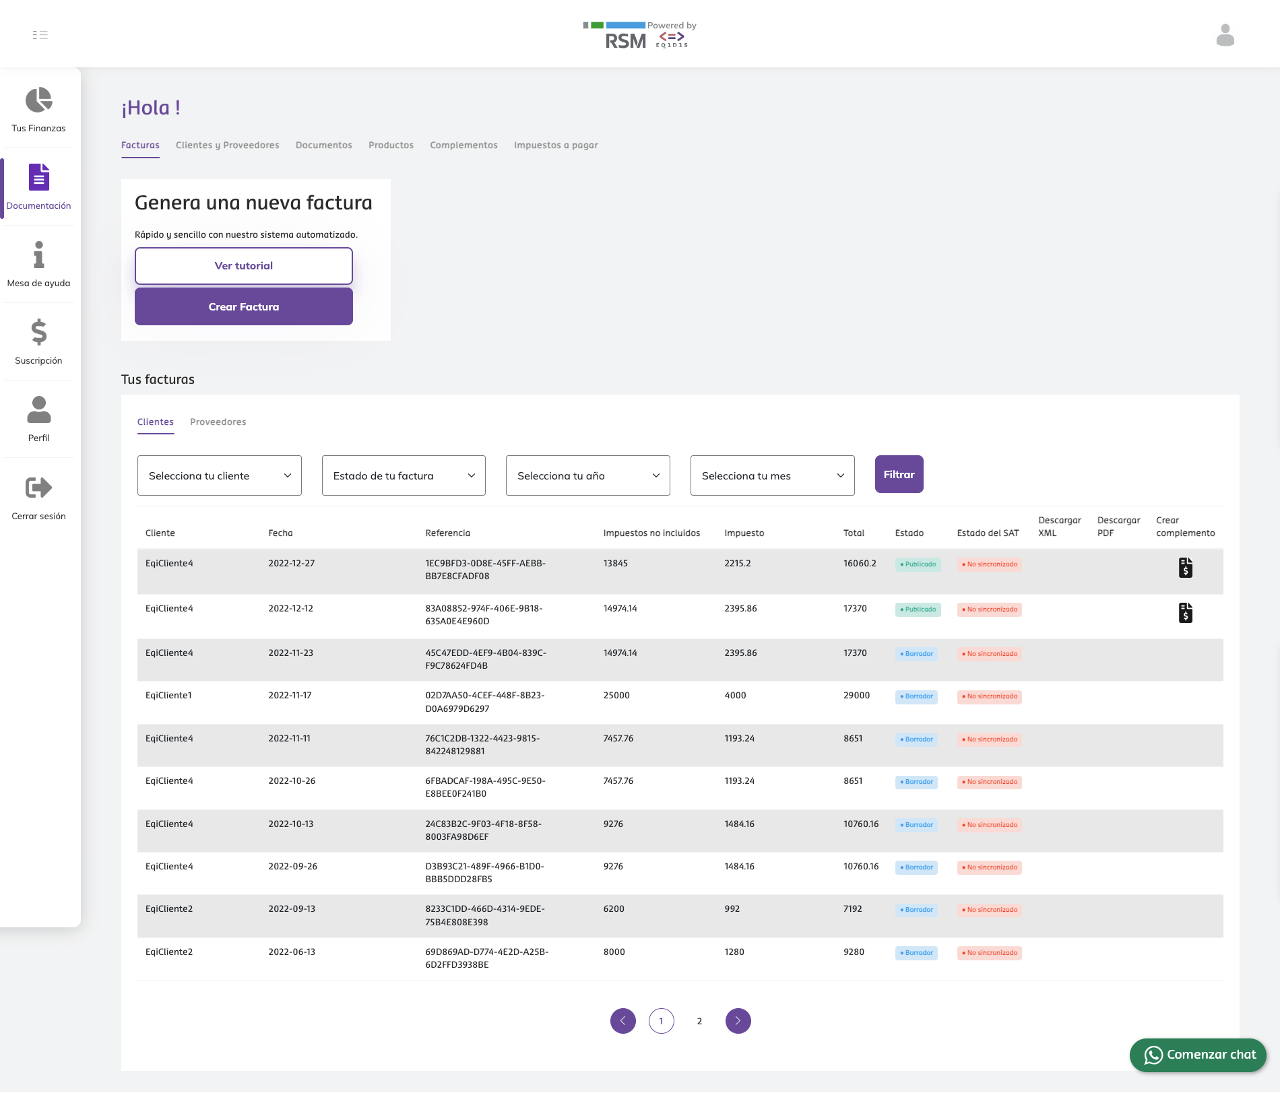
Task: Toggle the sidebar menu icon
Action: 40,35
